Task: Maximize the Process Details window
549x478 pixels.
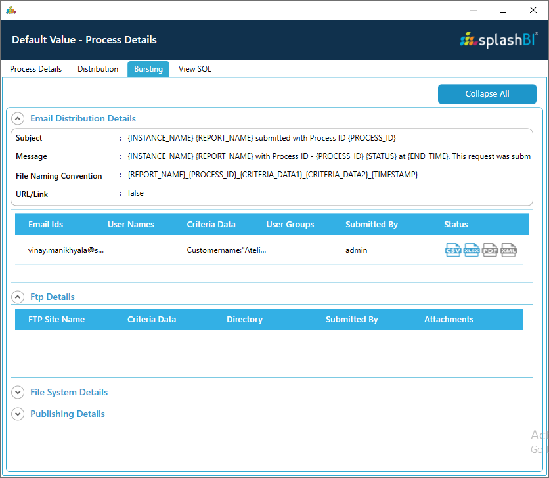Action: 503,10
